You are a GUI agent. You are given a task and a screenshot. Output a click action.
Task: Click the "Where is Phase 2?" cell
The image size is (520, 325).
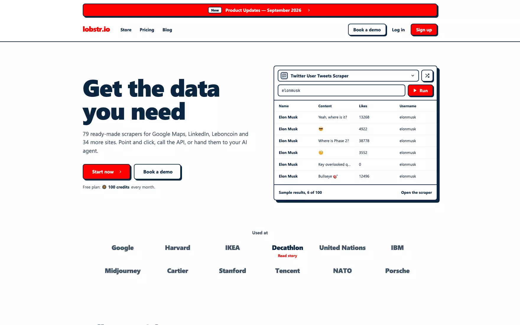tap(334, 141)
